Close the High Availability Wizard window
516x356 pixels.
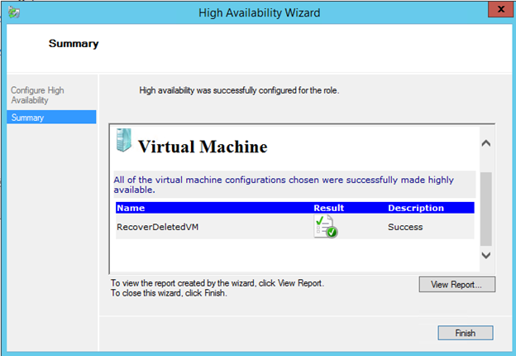(x=495, y=11)
